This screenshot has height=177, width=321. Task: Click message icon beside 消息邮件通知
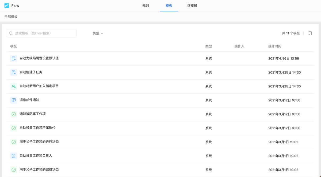tap(14, 100)
